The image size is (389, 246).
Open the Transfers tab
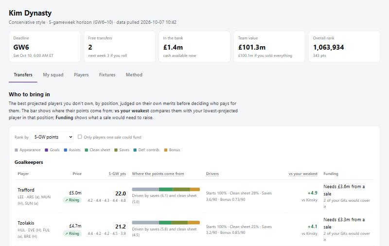23,75
